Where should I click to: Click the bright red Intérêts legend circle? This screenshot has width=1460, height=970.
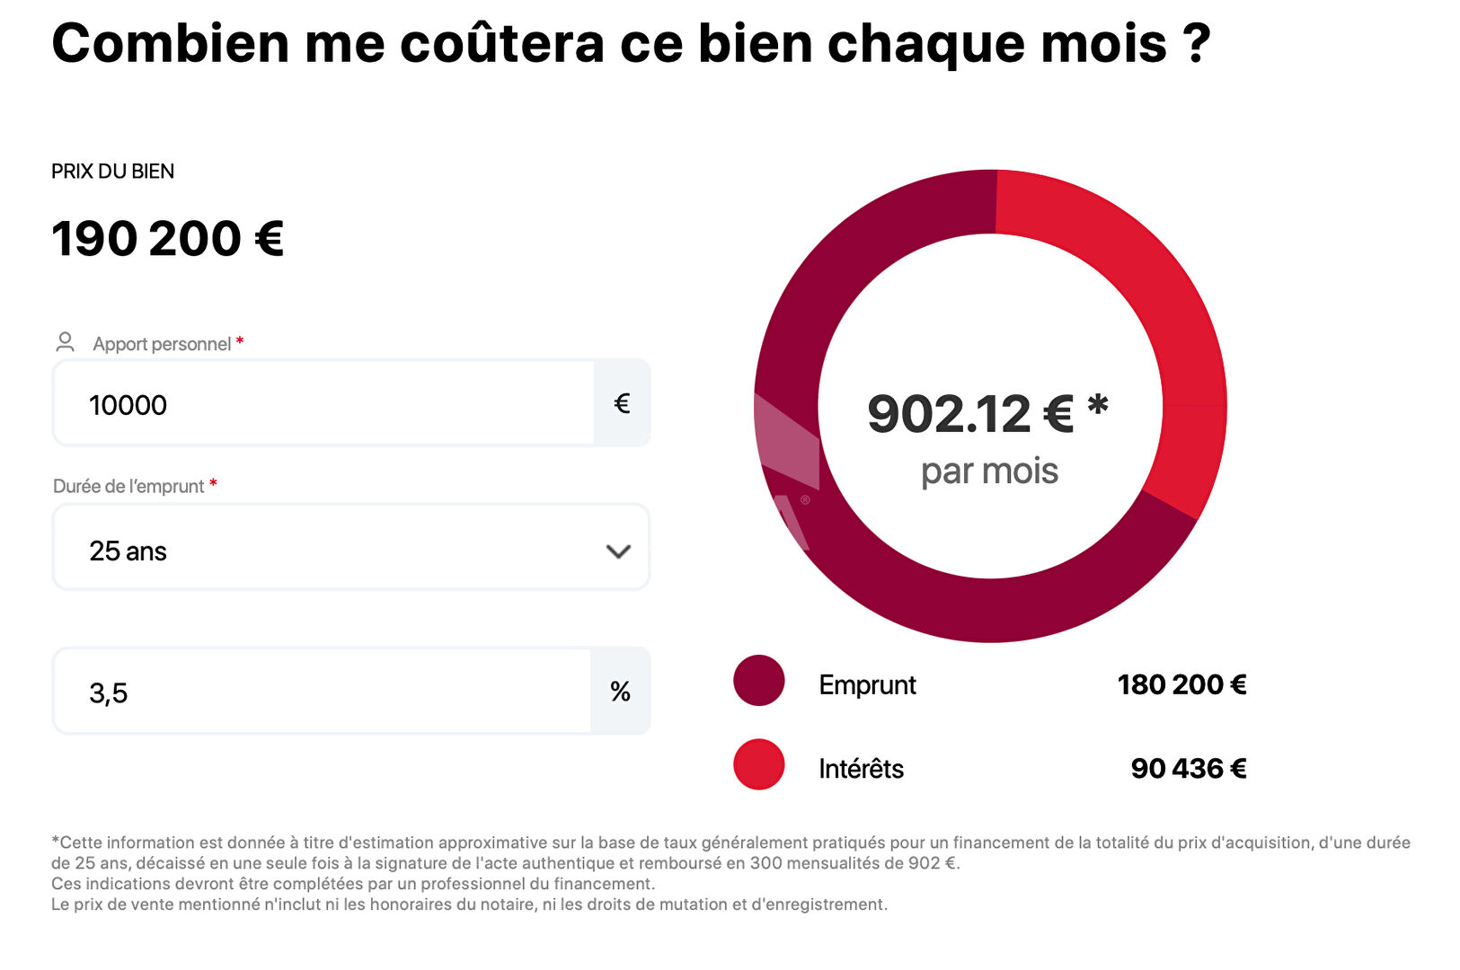[x=759, y=764]
